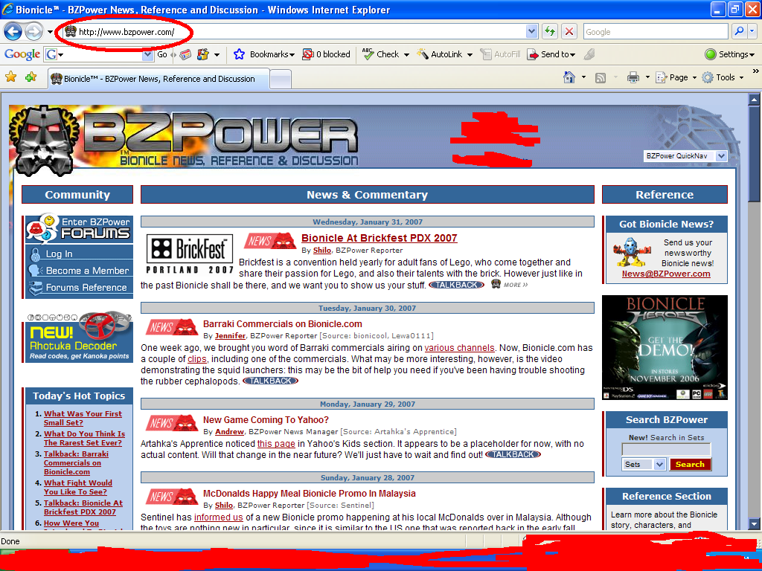Click the address bar with bzpower.com URL
Viewport: 762px width, 571px height.
tap(294, 32)
